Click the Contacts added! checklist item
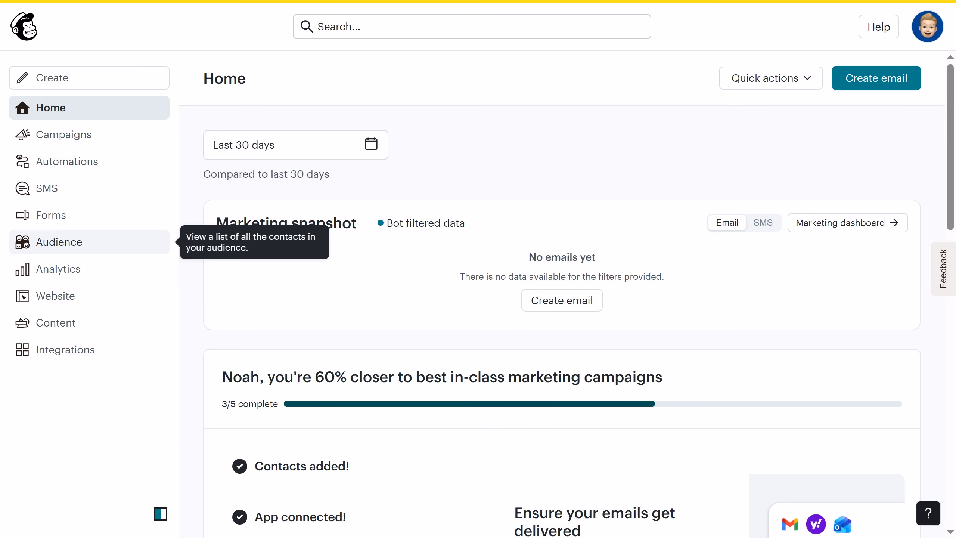The height and width of the screenshot is (538, 956). pyautogui.click(x=291, y=466)
